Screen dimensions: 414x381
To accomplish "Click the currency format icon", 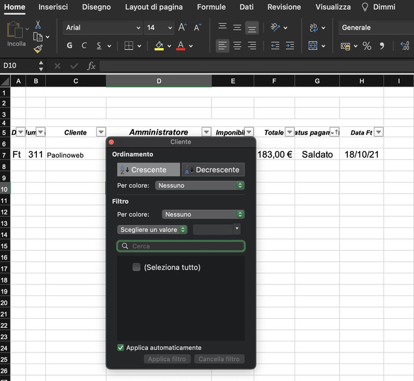I will 345,46.
